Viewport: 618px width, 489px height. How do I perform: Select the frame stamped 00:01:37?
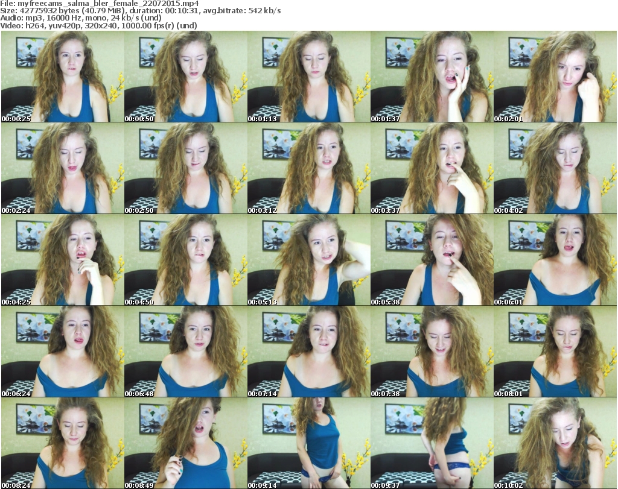[x=432, y=77]
